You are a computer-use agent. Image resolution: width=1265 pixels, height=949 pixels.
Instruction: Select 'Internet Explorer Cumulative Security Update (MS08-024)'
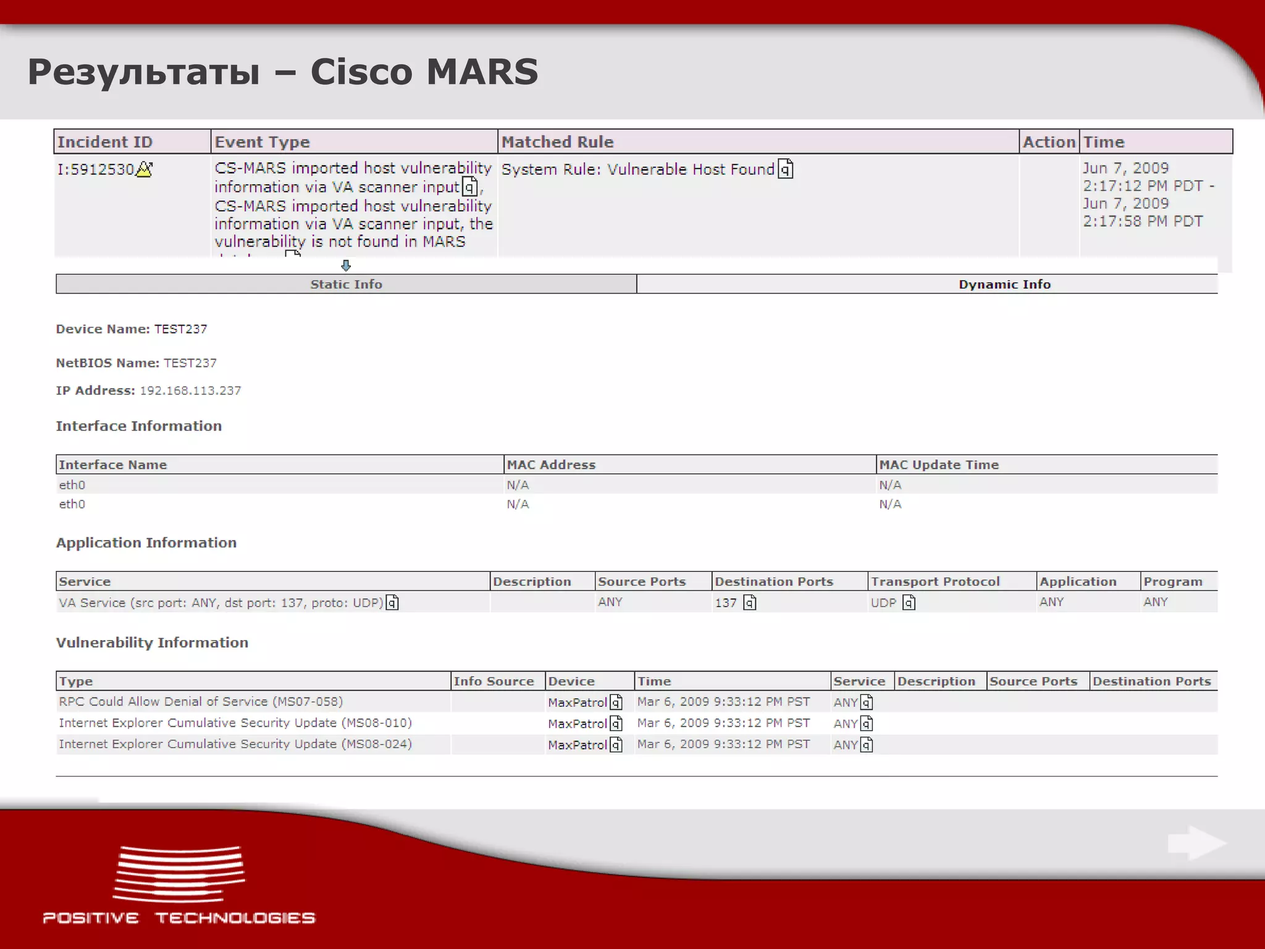tap(235, 744)
